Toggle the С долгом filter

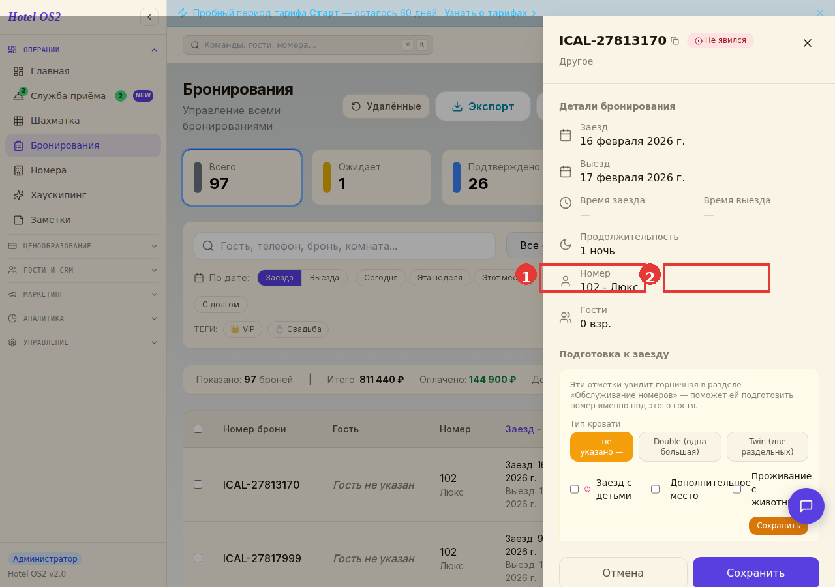click(220, 305)
